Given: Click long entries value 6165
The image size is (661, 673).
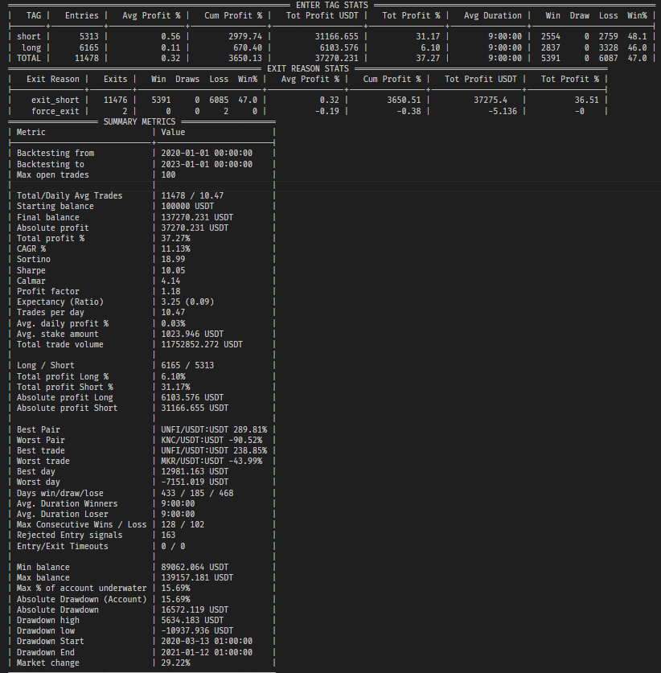Looking at the screenshot, I should (88, 47).
